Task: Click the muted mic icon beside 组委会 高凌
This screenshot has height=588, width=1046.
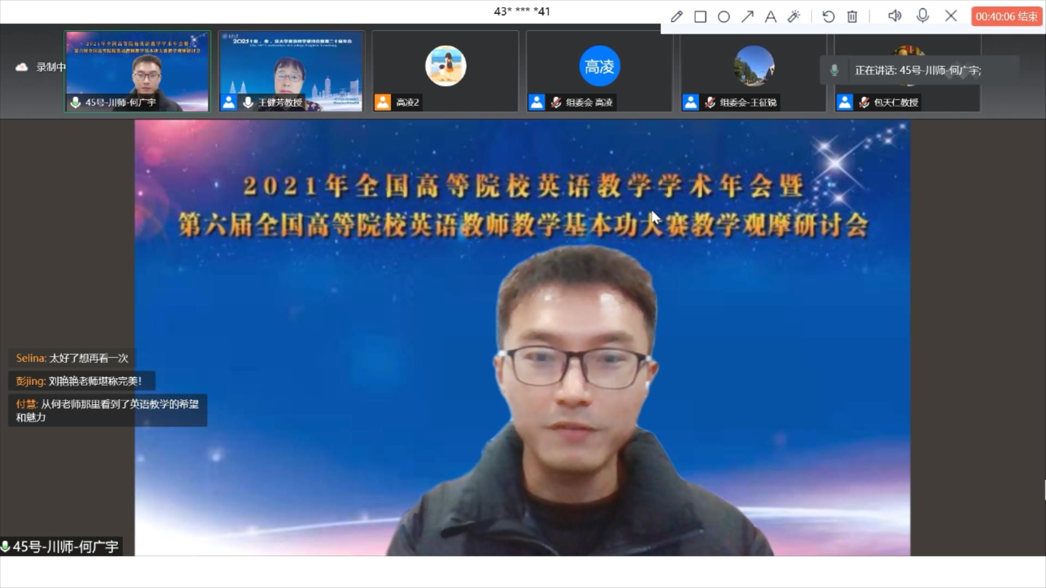Action: [x=556, y=103]
